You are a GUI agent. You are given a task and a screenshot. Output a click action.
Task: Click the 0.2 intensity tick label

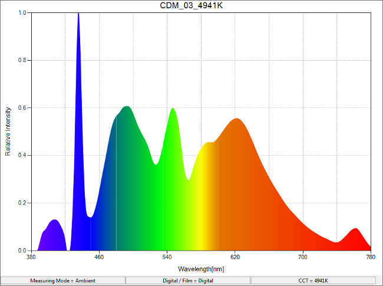22,203
